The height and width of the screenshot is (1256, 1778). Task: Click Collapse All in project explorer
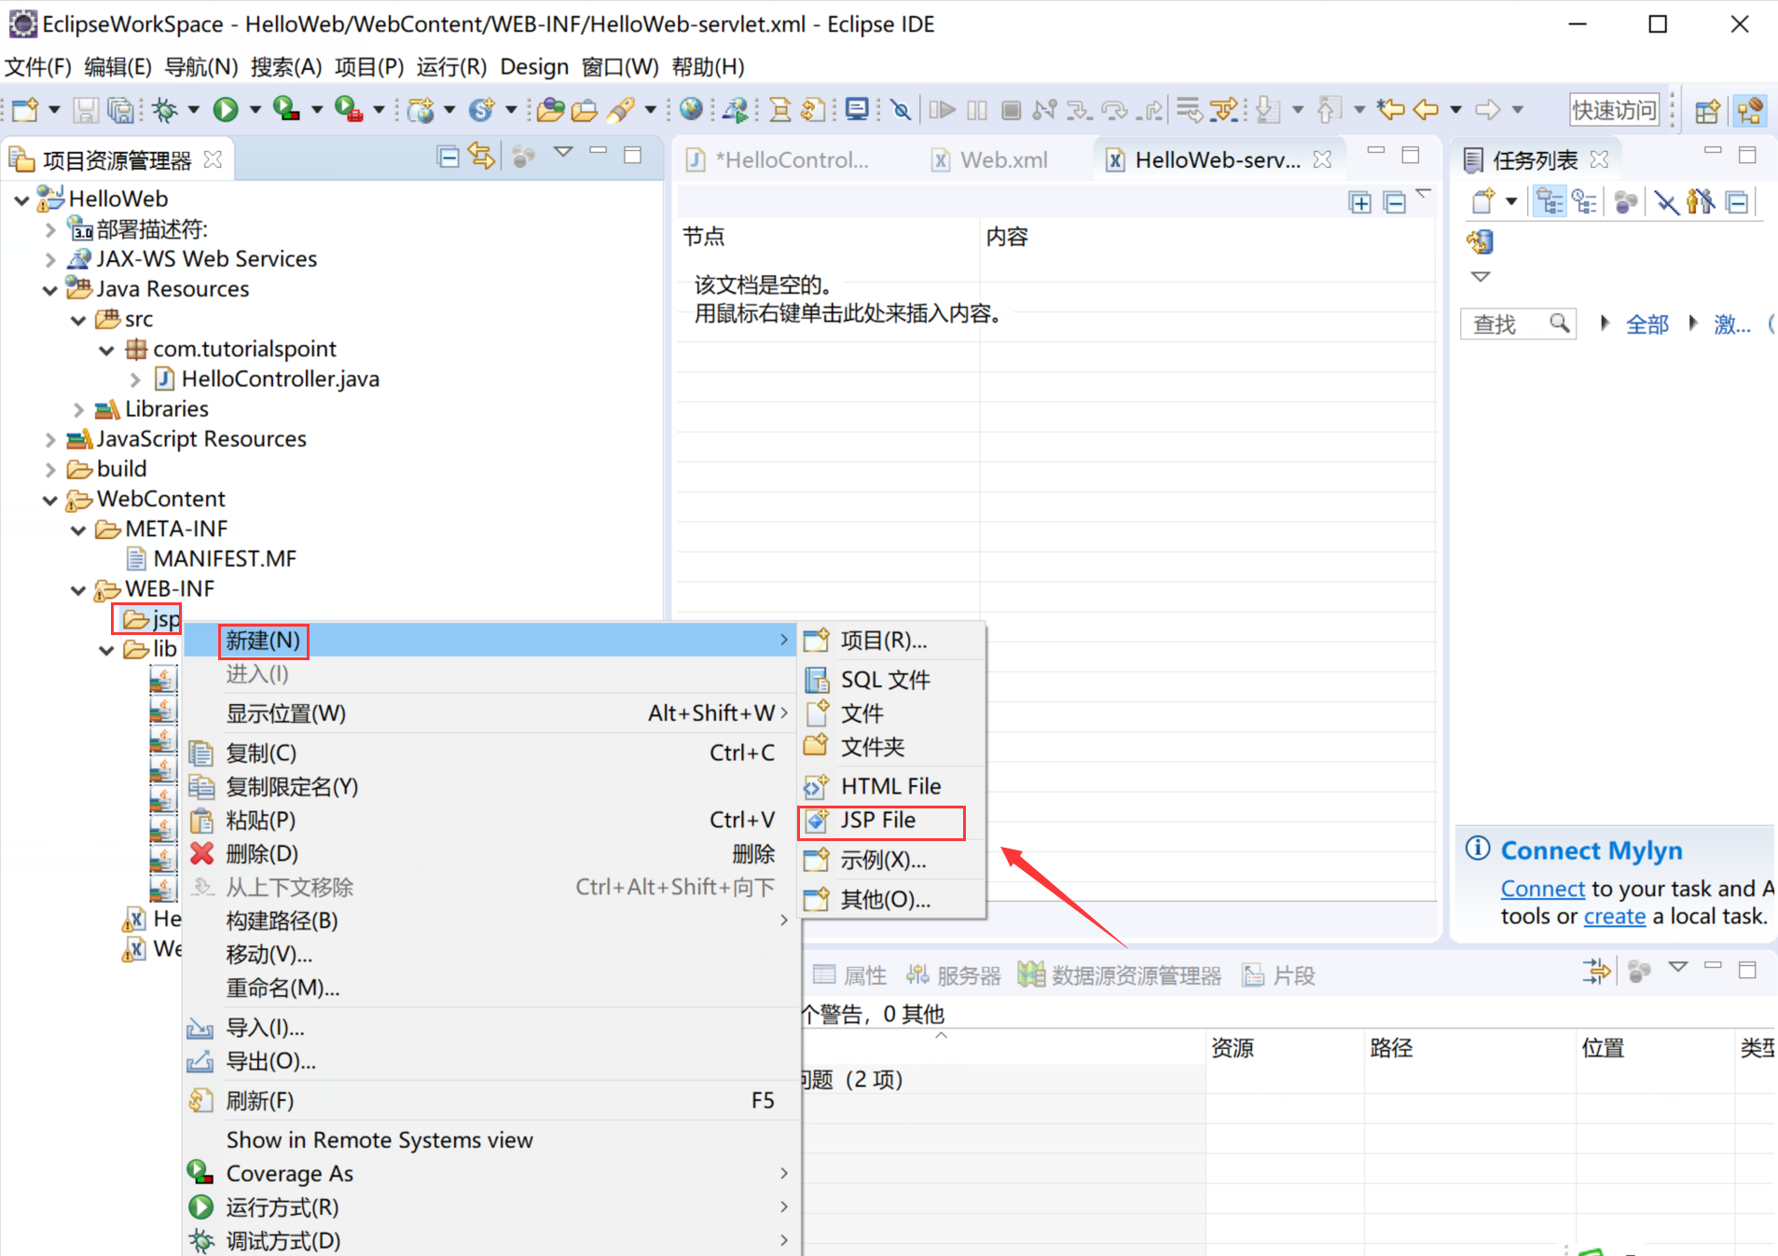[448, 157]
